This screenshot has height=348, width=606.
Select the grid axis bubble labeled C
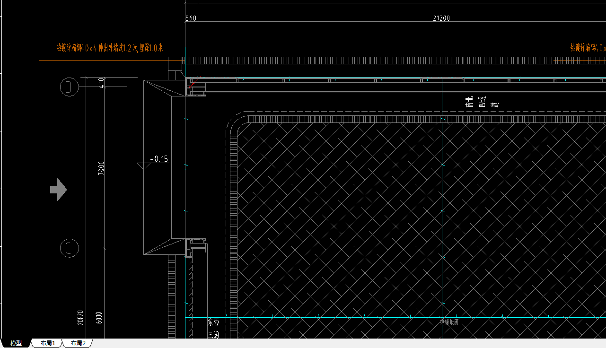pyautogui.click(x=69, y=248)
